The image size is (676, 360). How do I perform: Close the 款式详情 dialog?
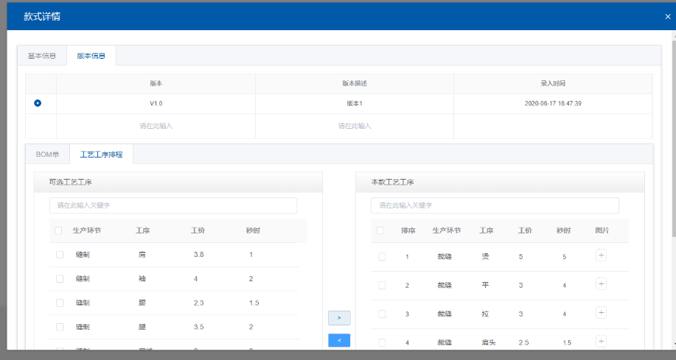667,16
